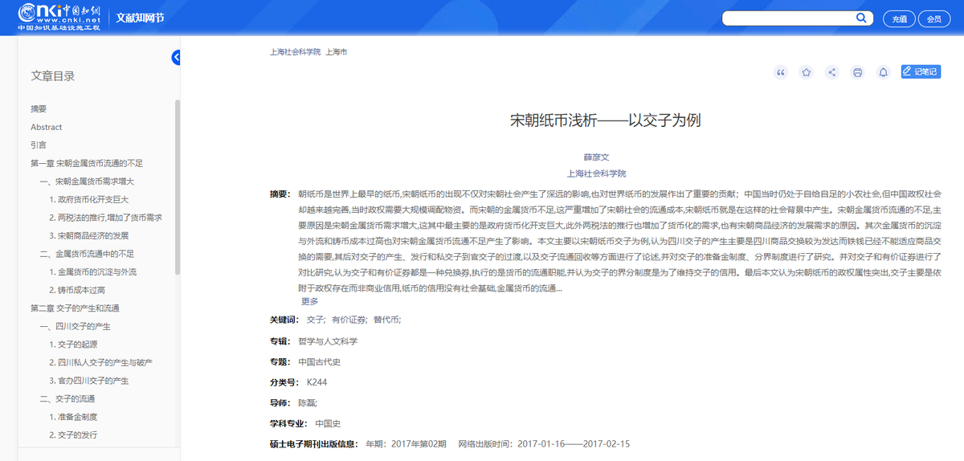Click the star favorite icon
Image resolution: width=964 pixels, height=461 pixels.
coord(806,72)
